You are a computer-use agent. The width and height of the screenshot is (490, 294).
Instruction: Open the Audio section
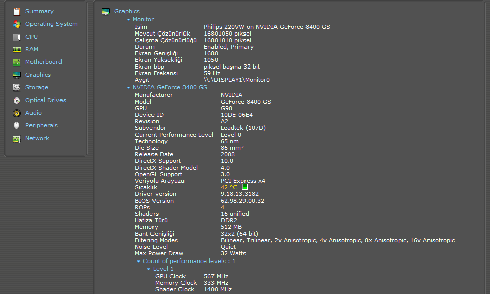point(33,113)
